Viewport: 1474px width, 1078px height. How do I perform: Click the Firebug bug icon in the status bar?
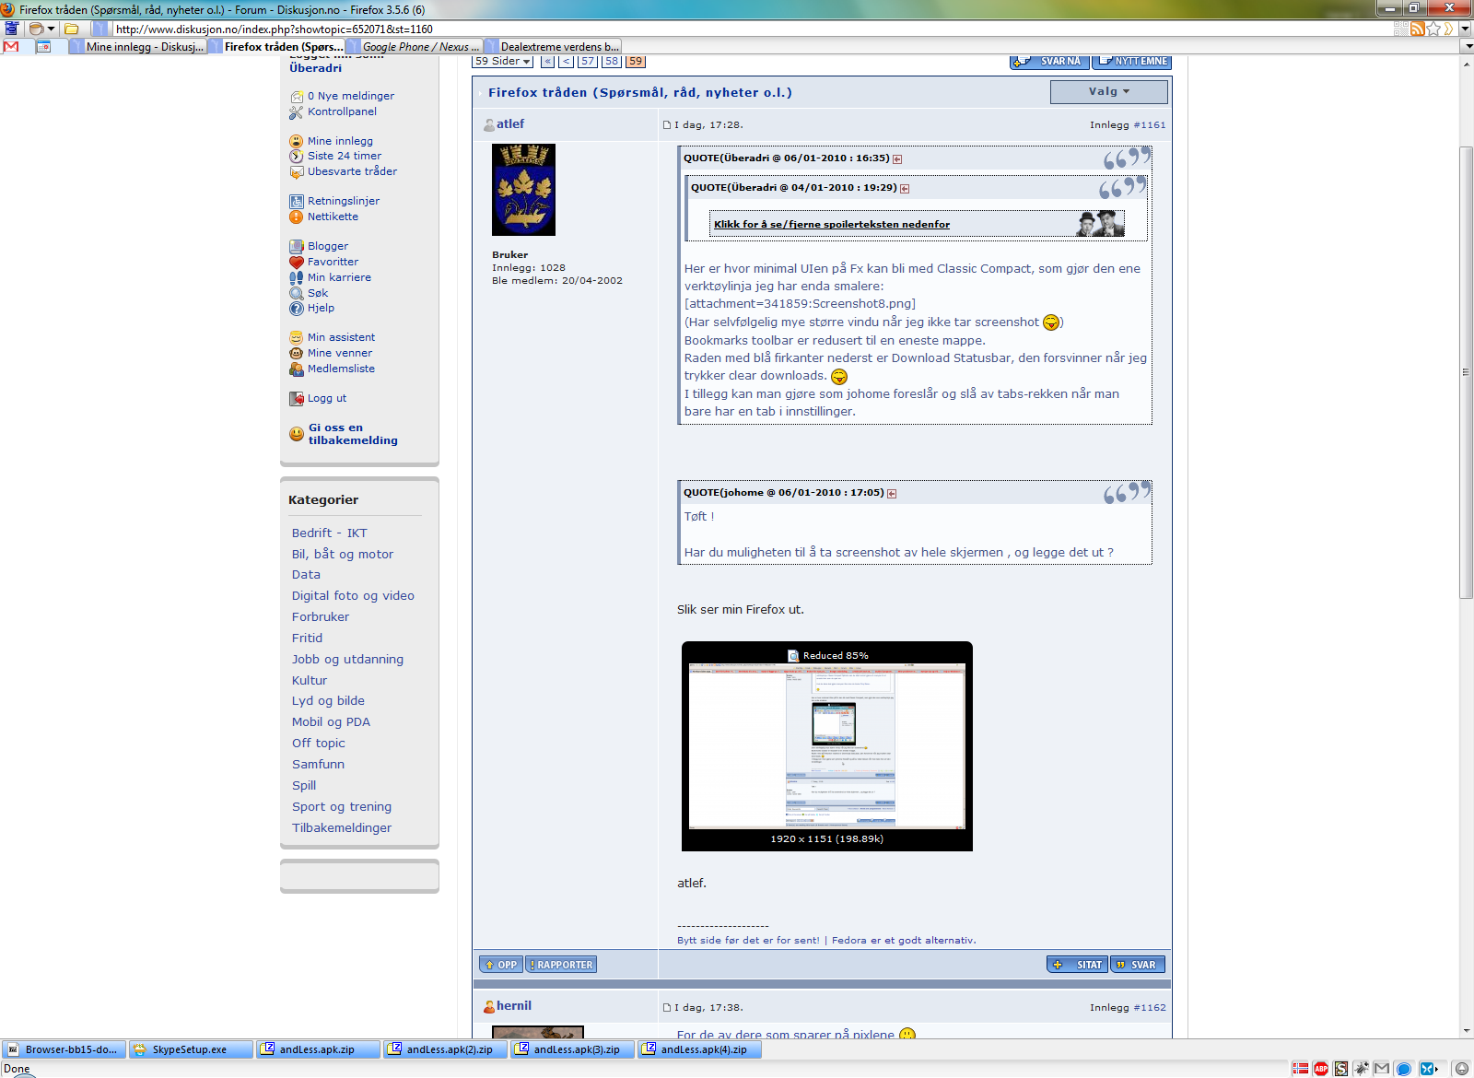(1362, 1069)
